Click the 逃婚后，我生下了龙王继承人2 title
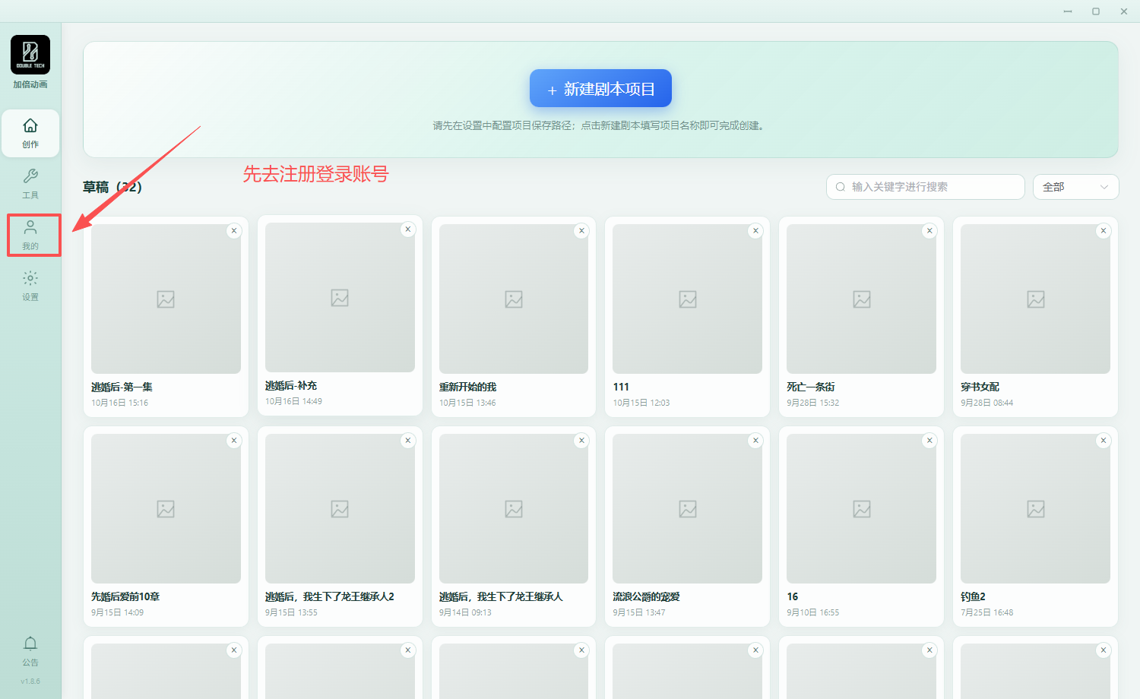The width and height of the screenshot is (1140, 699). point(330,596)
